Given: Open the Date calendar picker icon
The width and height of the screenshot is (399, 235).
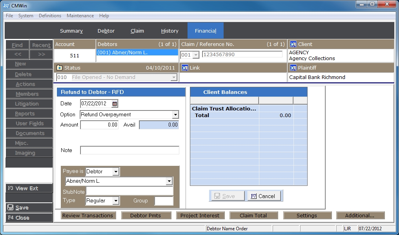Looking at the screenshot, I should pyautogui.click(x=115, y=104).
